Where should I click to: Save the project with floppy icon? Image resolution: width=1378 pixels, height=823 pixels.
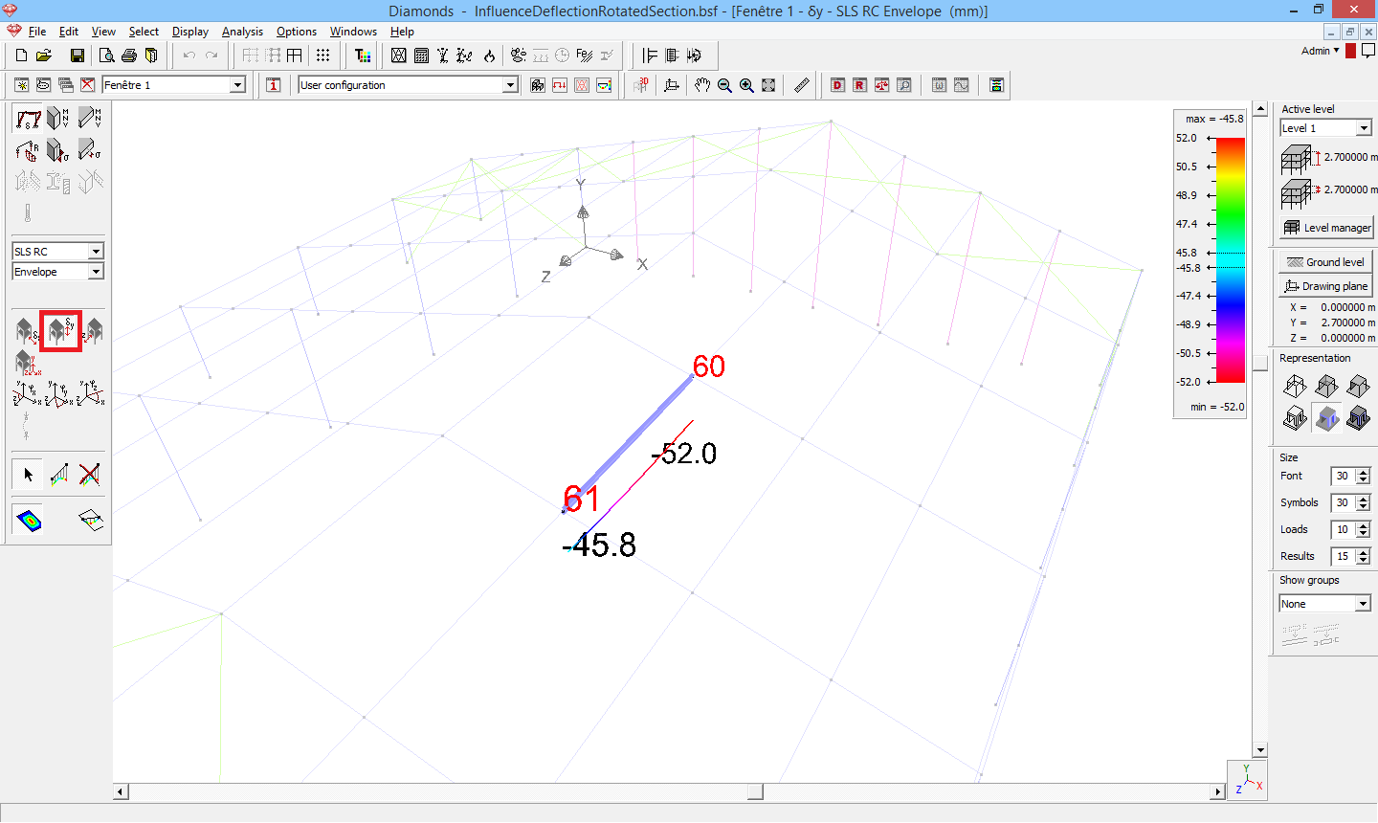[78, 56]
